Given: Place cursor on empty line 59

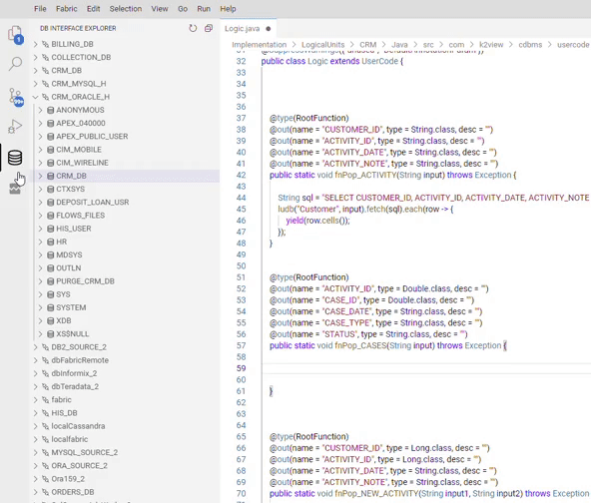Looking at the screenshot, I should [x=426, y=368].
